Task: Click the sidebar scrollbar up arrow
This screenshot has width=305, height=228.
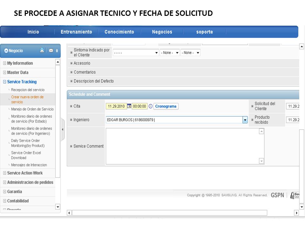Action: pos(58,62)
